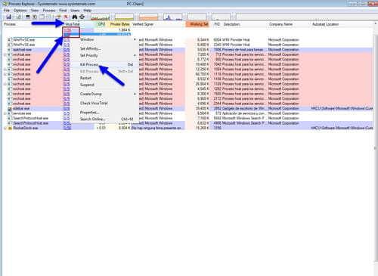Sort by the Process column header
Screen dimensions: 378x276
33,24
